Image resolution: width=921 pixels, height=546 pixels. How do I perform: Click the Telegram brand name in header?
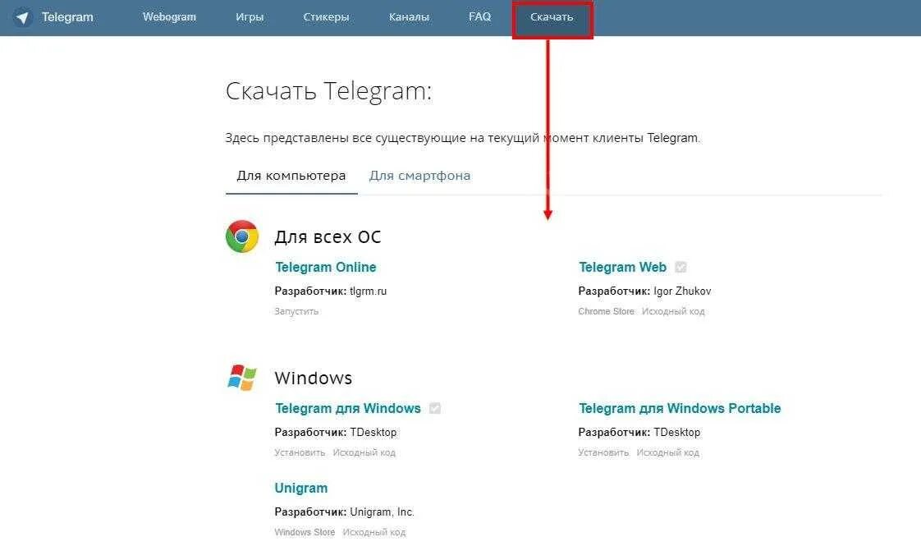[67, 17]
